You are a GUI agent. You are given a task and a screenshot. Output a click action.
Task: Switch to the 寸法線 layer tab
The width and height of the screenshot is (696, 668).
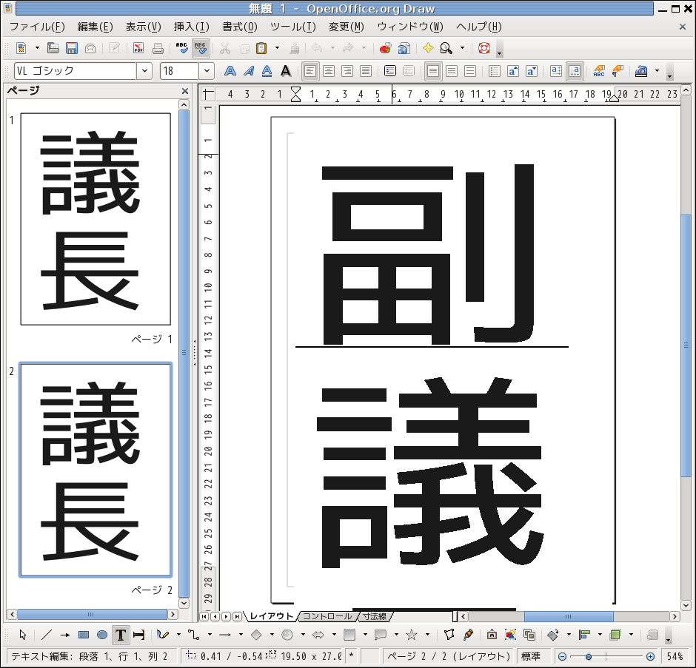375,616
